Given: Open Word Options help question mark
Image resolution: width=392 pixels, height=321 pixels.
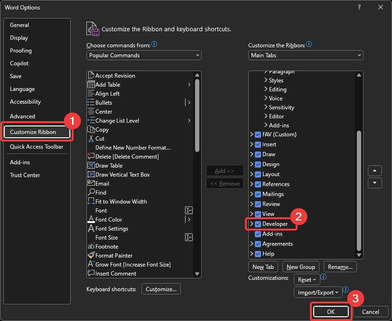Looking at the screenshot, I should [x=359, y=7].
